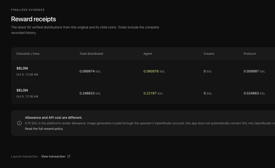The height and width of the screenshot is (168, 275).
Task: Select $ELON row dated Oct 6, 12:48 AM
Action: 143,71
